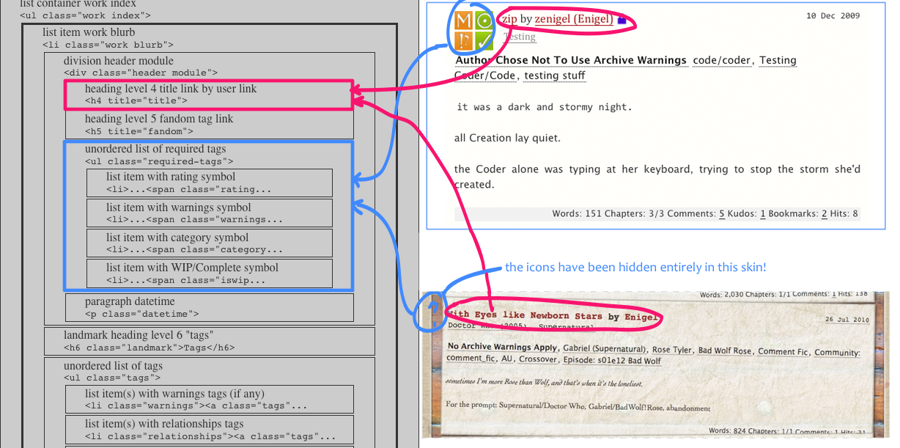Open the gray Testing fandom link under title
Image resolution: width=900 pixels, height=448 pixels.
[x=520, y=37]
